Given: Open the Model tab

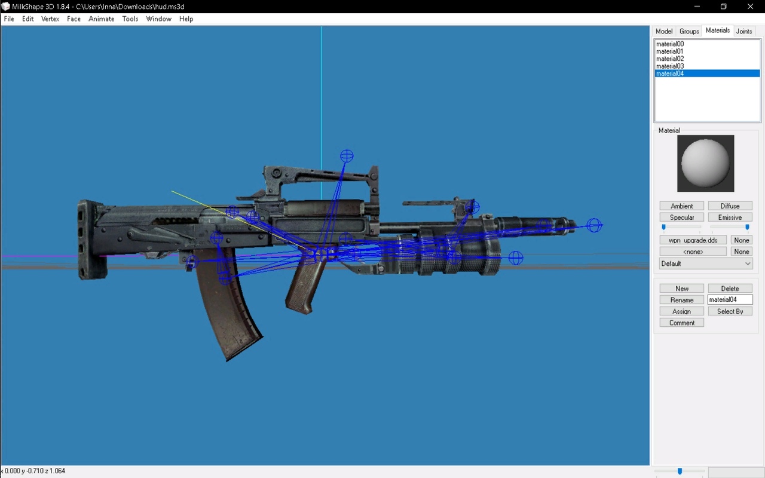Looking at the screenshot, I should pos(664,31).
